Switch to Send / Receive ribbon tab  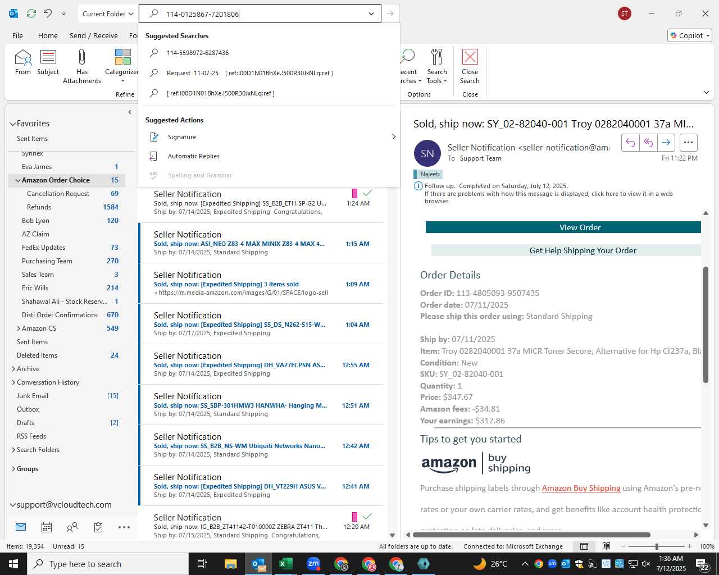[x=94, y=35]
